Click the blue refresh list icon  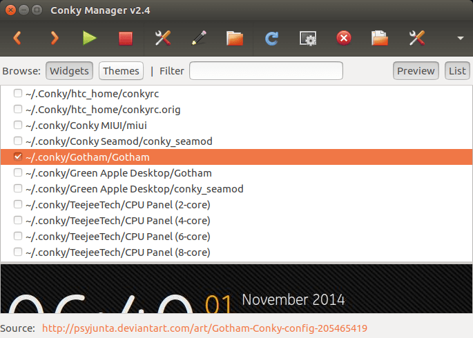click(x=271, y=39)
